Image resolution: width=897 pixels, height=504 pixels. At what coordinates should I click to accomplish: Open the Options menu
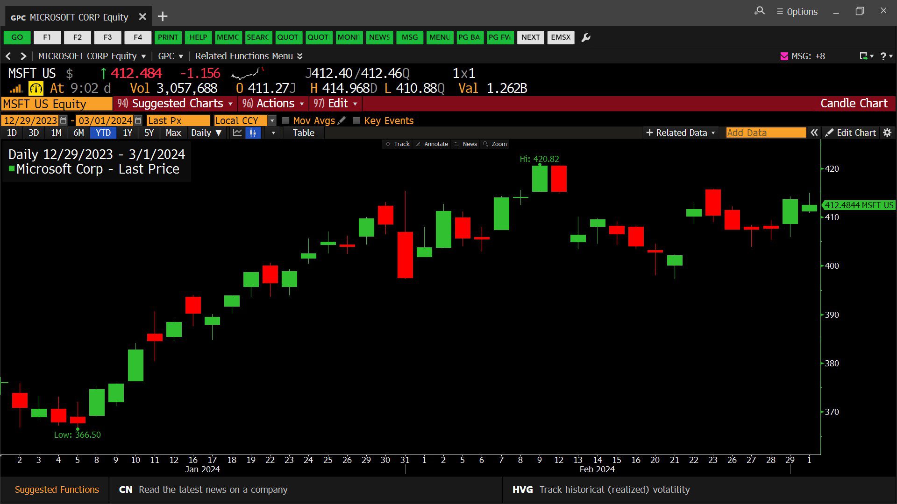tap(797, 12)
